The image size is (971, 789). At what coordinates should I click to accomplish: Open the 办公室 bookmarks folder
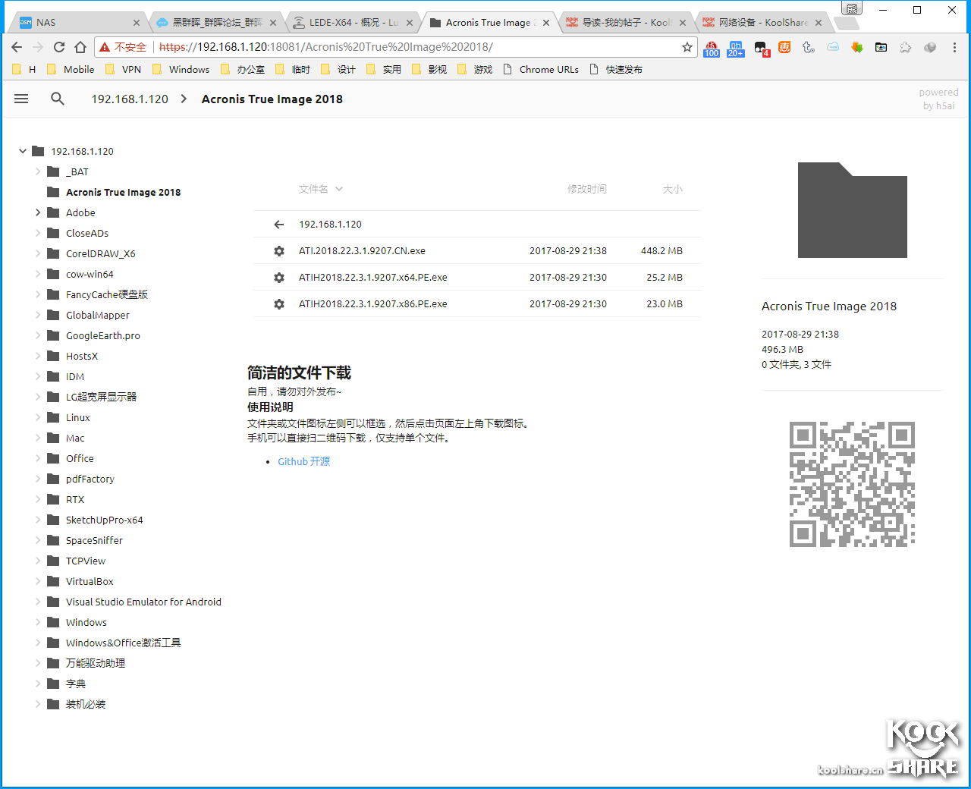click(x=243, y=69)
